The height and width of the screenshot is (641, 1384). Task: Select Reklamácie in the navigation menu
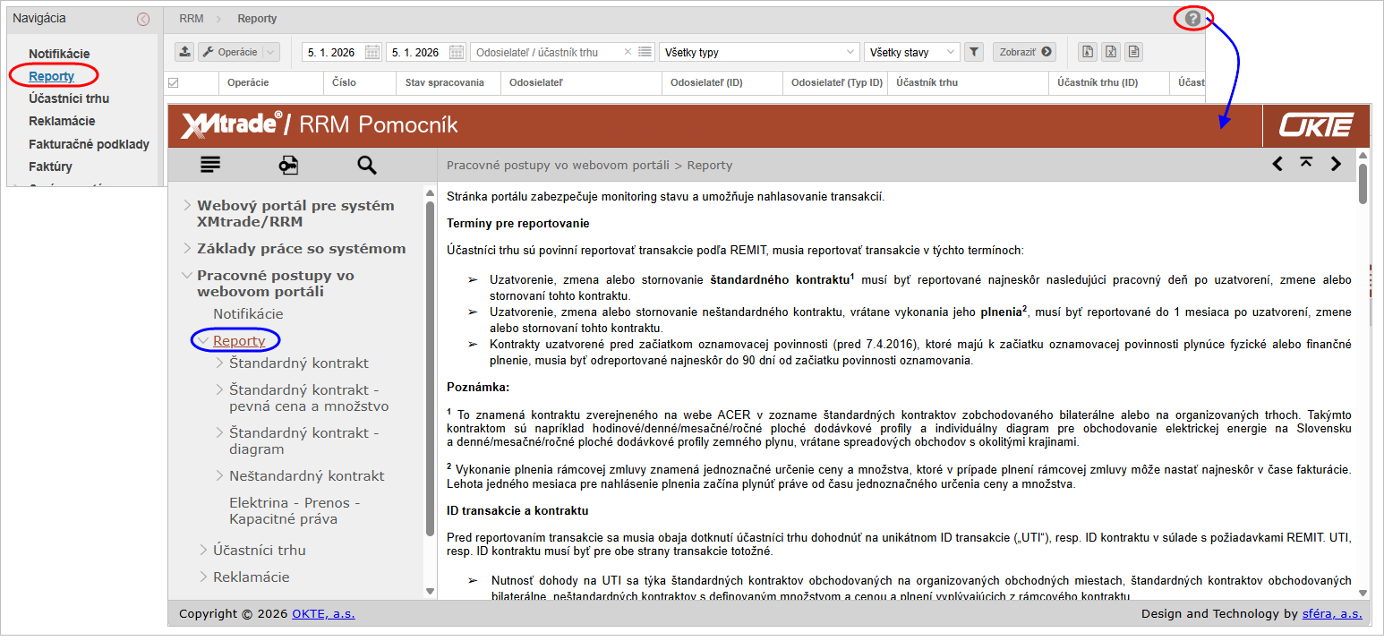tap(62, 121)
